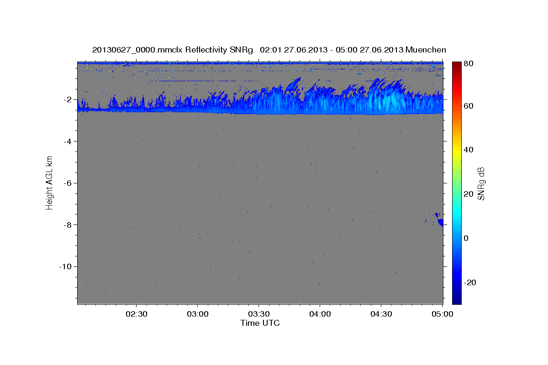The width and height of the screenshot is (548, 365).
Task: Select the 03:00 time tick label
Action: tap(197, 314)
